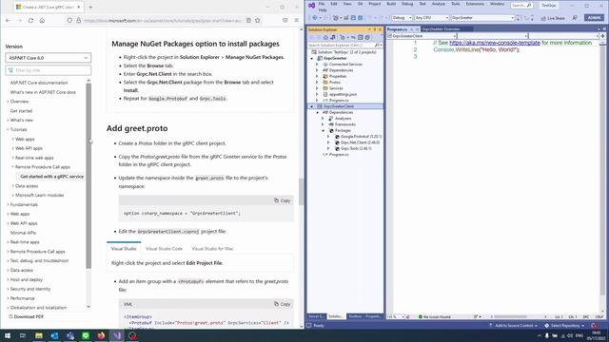Click the Live Share button

pyautogui.click(x=553, y=18)
